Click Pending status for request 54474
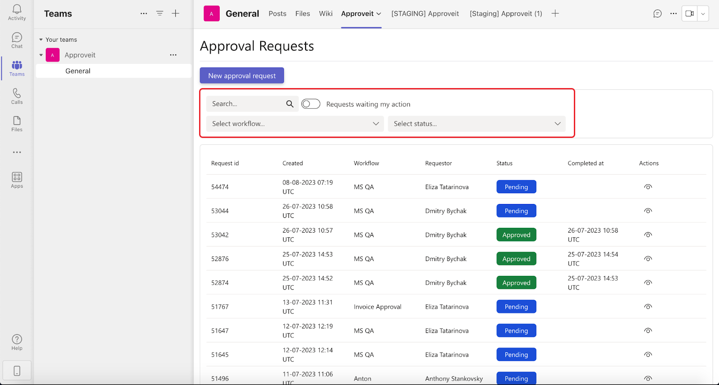 tap(516, 187)
